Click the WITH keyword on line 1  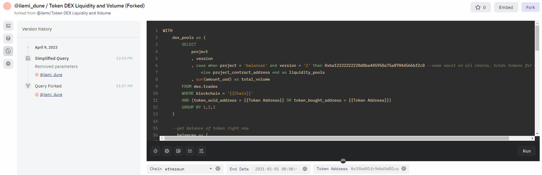(x=167, y=31)
